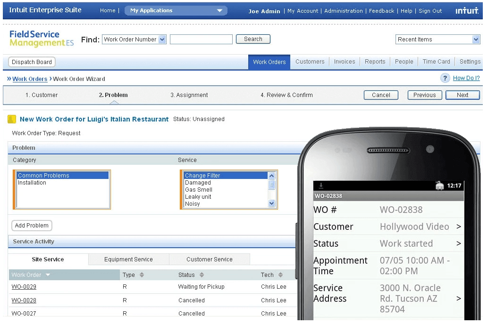Click the Search button
Image resolution: width=488 pixels, height=324 pixels.
click(253, 39)
